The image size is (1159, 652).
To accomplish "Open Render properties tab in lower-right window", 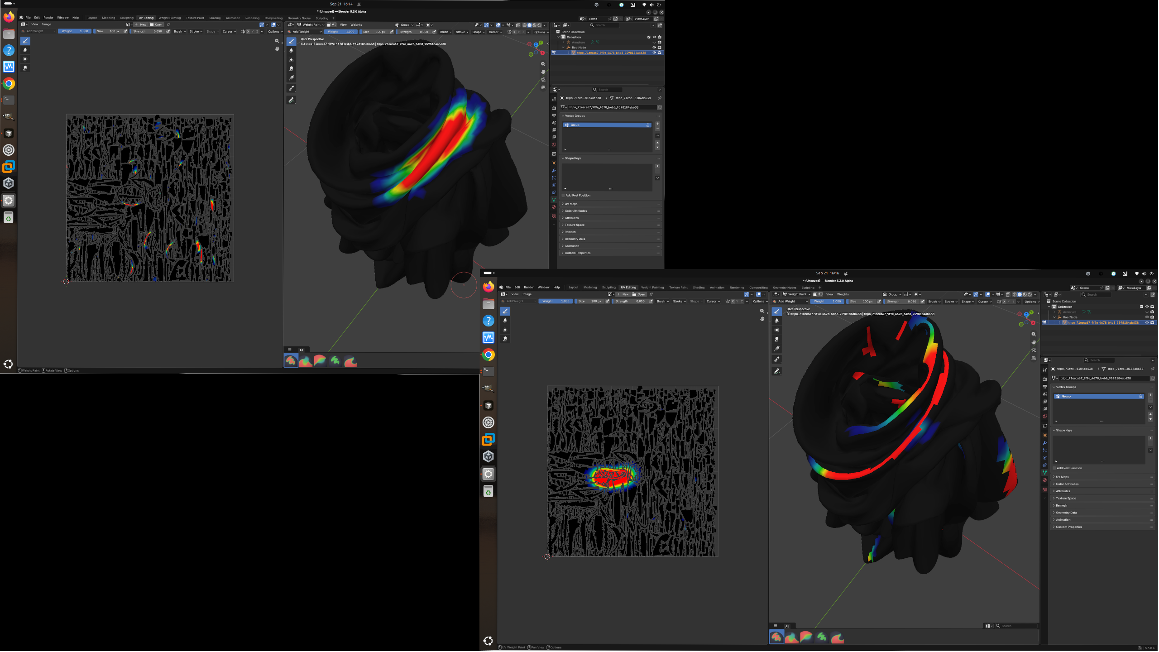I will [x=1045, y=379].
